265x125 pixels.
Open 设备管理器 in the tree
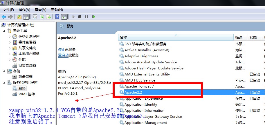click(x=27, y=65)
